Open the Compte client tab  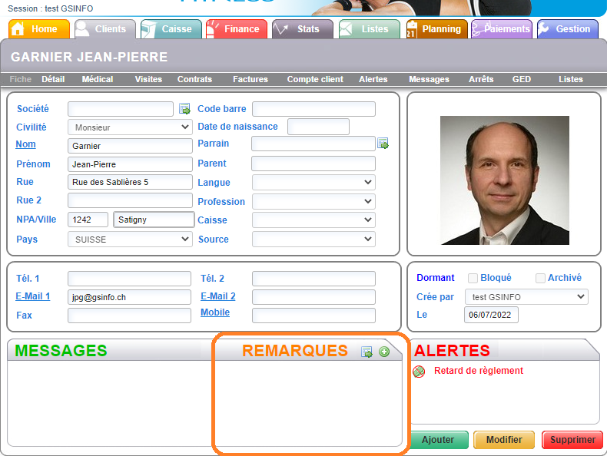click(x=315, y=79)
